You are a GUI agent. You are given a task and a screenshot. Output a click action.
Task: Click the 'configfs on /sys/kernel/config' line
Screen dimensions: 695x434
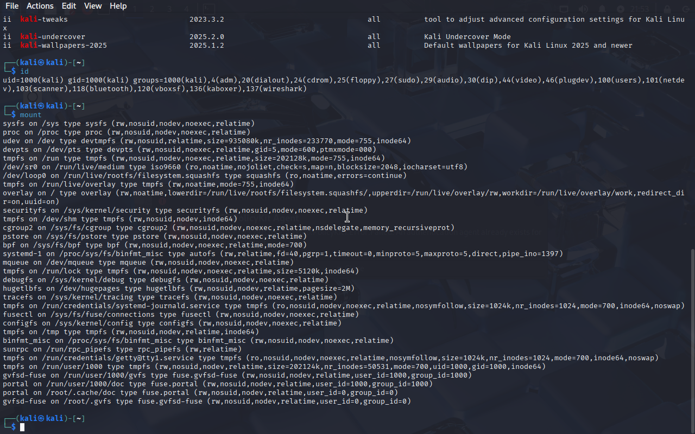172,323
